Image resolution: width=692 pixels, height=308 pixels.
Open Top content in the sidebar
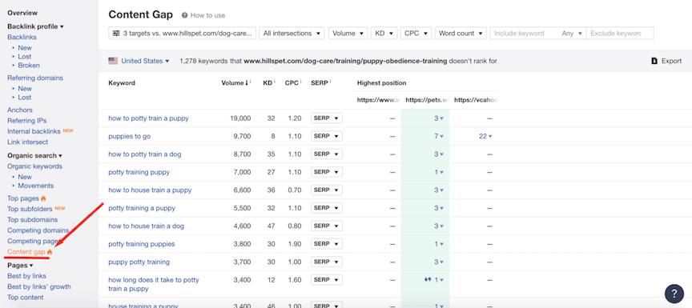(x=26, y=298)
